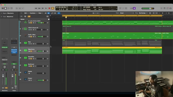Click the blue Catch Playhead icon
Viewport: 173px width, 97px height.
pos(59,13)
